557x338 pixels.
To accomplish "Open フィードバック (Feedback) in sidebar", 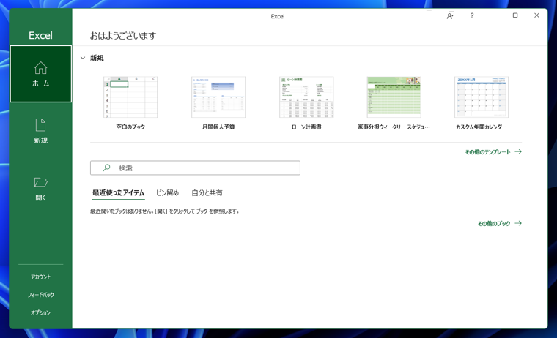I will point(40,295).
